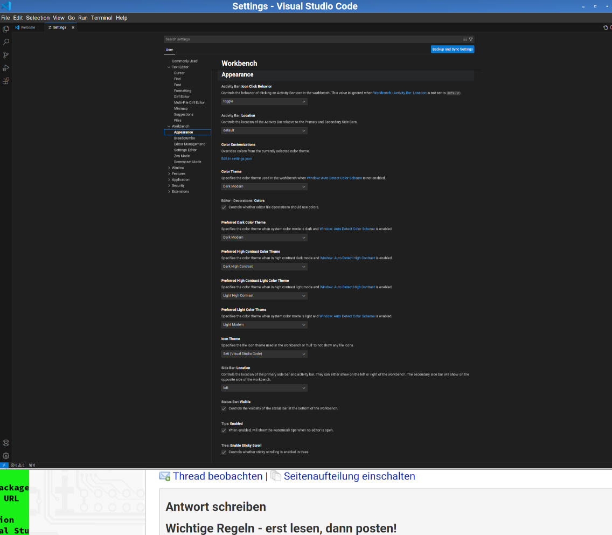
Task: Select Commonly Used in settings tree
Action: (x=185, y=61)
